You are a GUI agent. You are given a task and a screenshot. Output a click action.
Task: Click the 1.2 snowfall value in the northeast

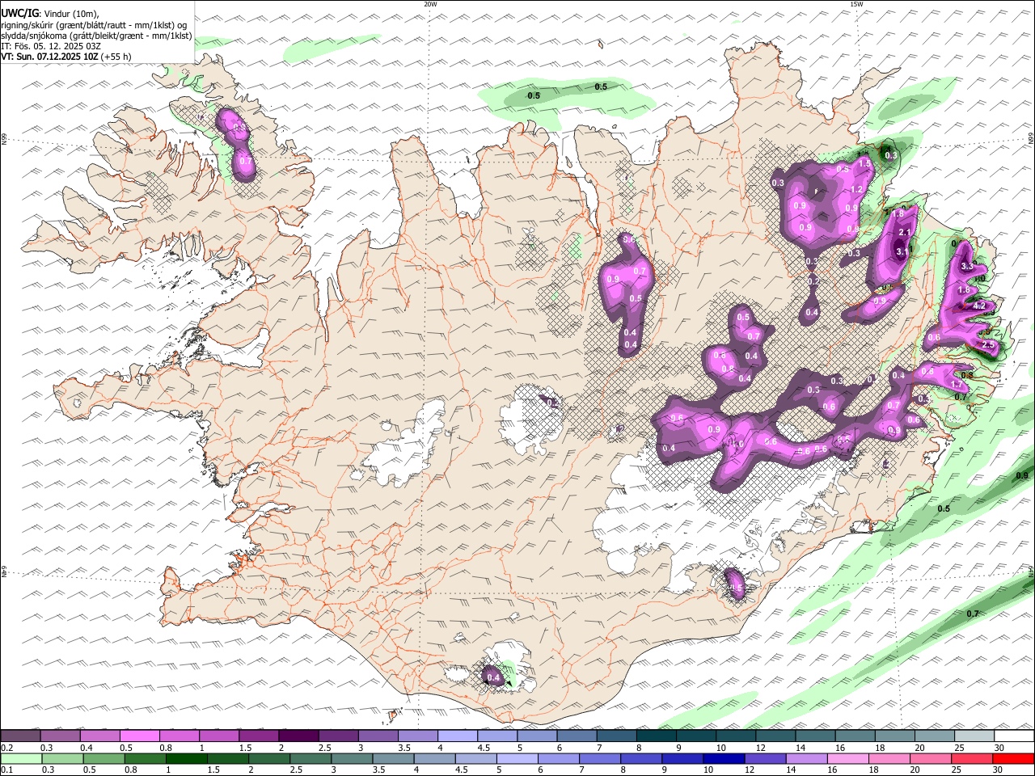click(x=857, y=189)
